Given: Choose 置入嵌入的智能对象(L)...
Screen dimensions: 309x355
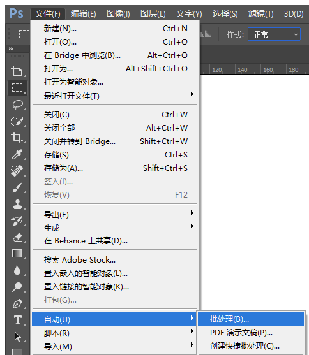Looking at the screenshot, I should [x=116, y=273].
